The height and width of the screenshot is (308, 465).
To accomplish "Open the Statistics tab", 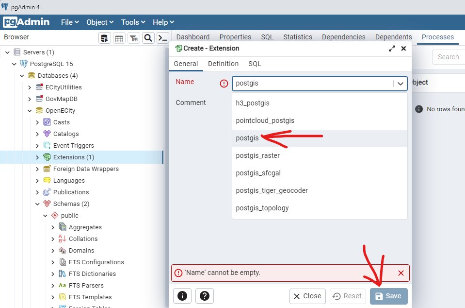I will [298, 37].
